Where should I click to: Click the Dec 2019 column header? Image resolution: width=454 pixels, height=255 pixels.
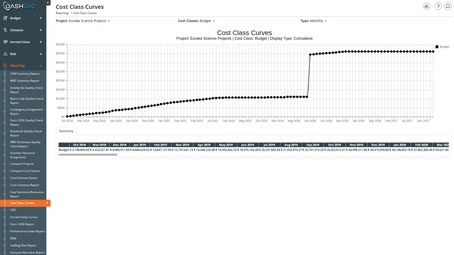(378, 145)
